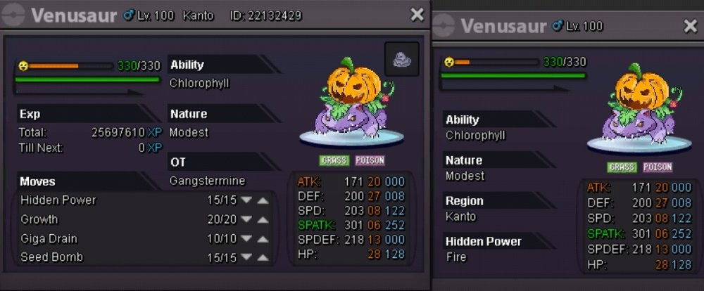Close the left Venusaur summary window

point(417,15)
